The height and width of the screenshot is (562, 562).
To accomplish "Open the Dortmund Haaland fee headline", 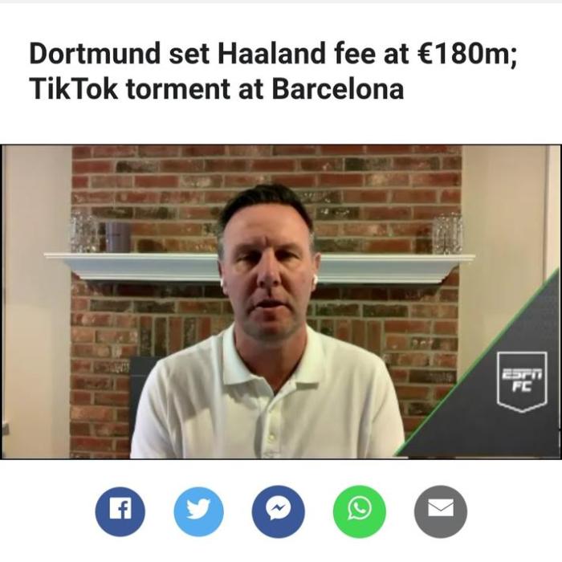I will click(x=274, y=71).
